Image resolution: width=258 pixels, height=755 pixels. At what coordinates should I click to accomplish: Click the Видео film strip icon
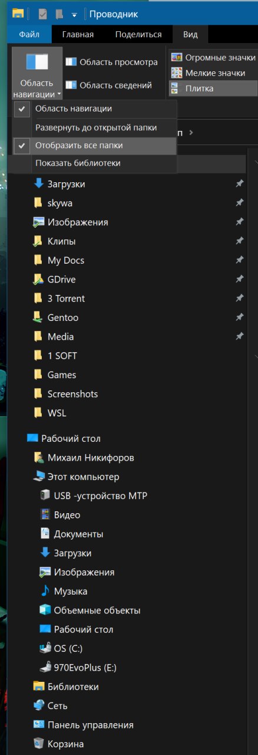[45, 515]
